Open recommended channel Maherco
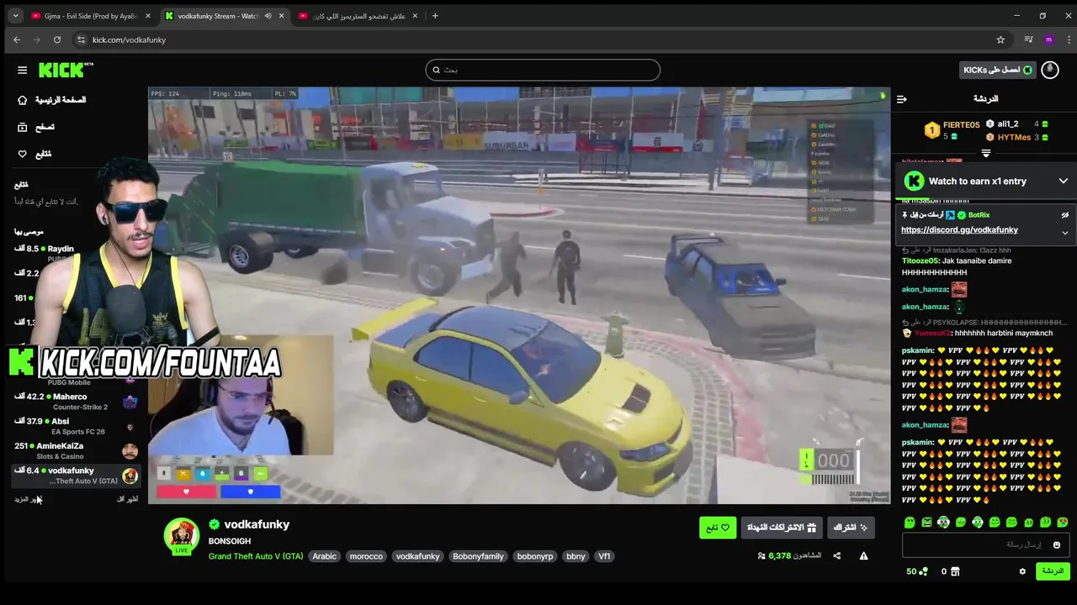The width and height of the screenshot is (1077, 605). coord(75,402)
